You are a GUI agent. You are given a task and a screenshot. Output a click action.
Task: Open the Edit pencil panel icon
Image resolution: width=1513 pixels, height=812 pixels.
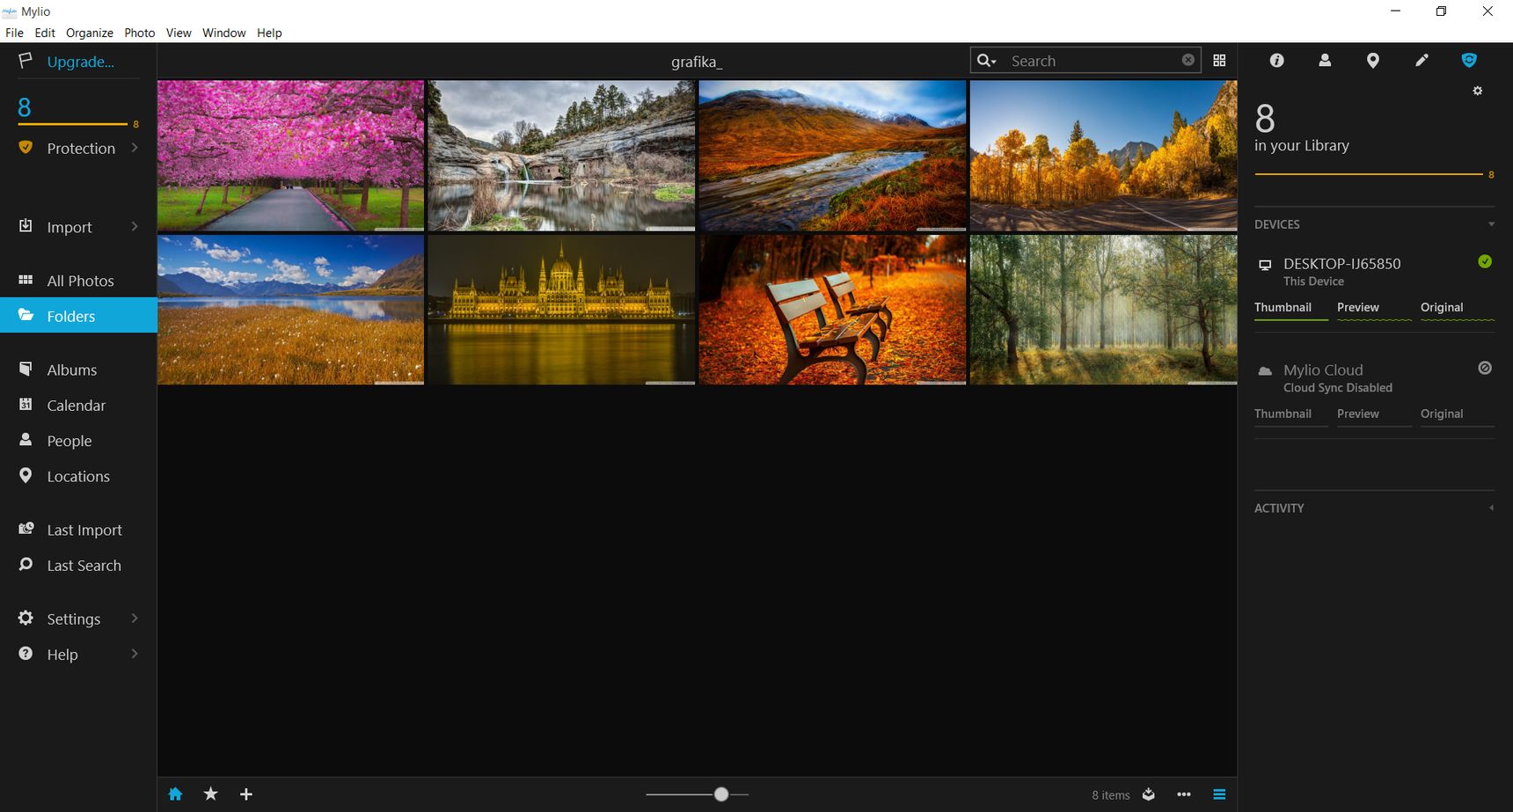[x=1422, y=61]
